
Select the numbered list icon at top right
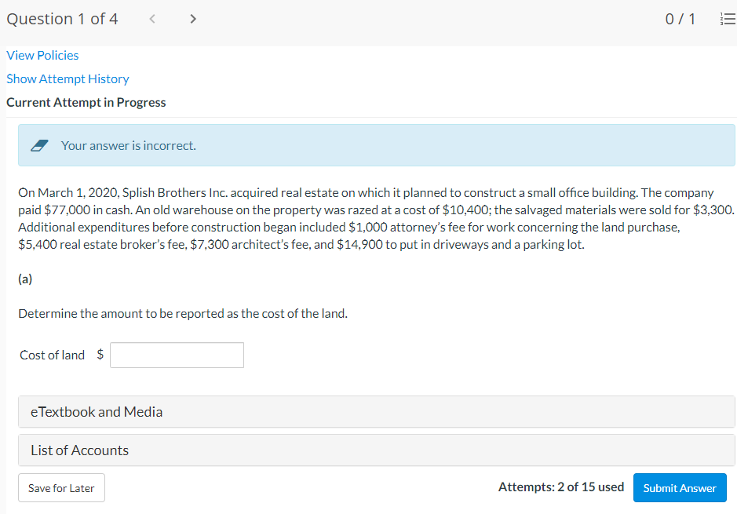click(727, 19)
